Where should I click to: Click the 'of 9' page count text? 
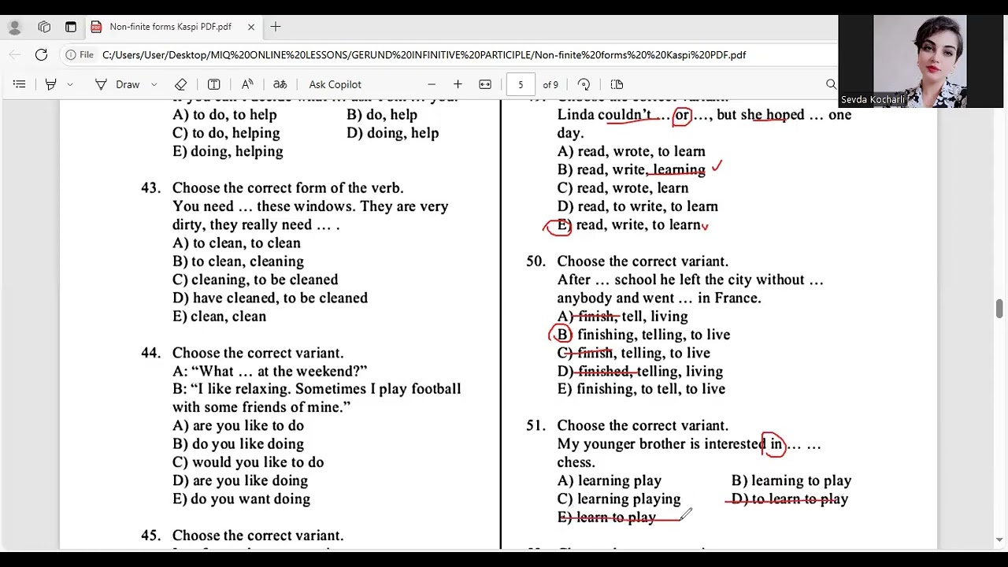click(x=550, y=84)
